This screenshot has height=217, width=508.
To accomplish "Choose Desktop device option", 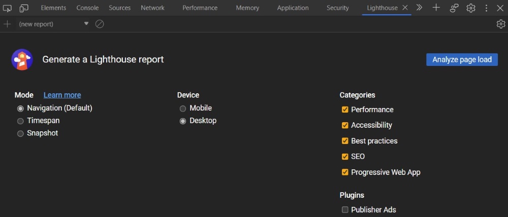I will (x=183, y=121).
